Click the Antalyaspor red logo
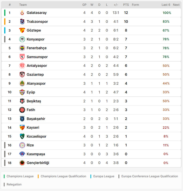Image resolution: width=183 pixels, height=191 pixels. pyautogui.click(x=22, y=66)
